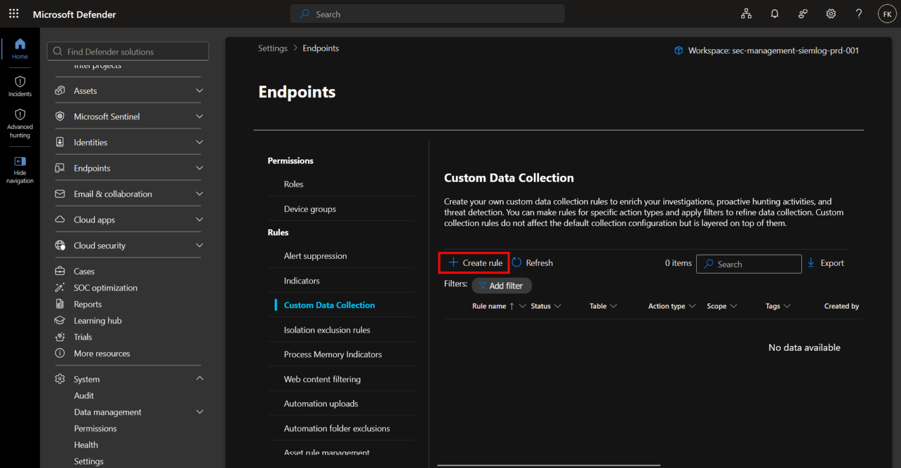
Task: Click the Settings breadcrumb link
Action: [273, 48]
